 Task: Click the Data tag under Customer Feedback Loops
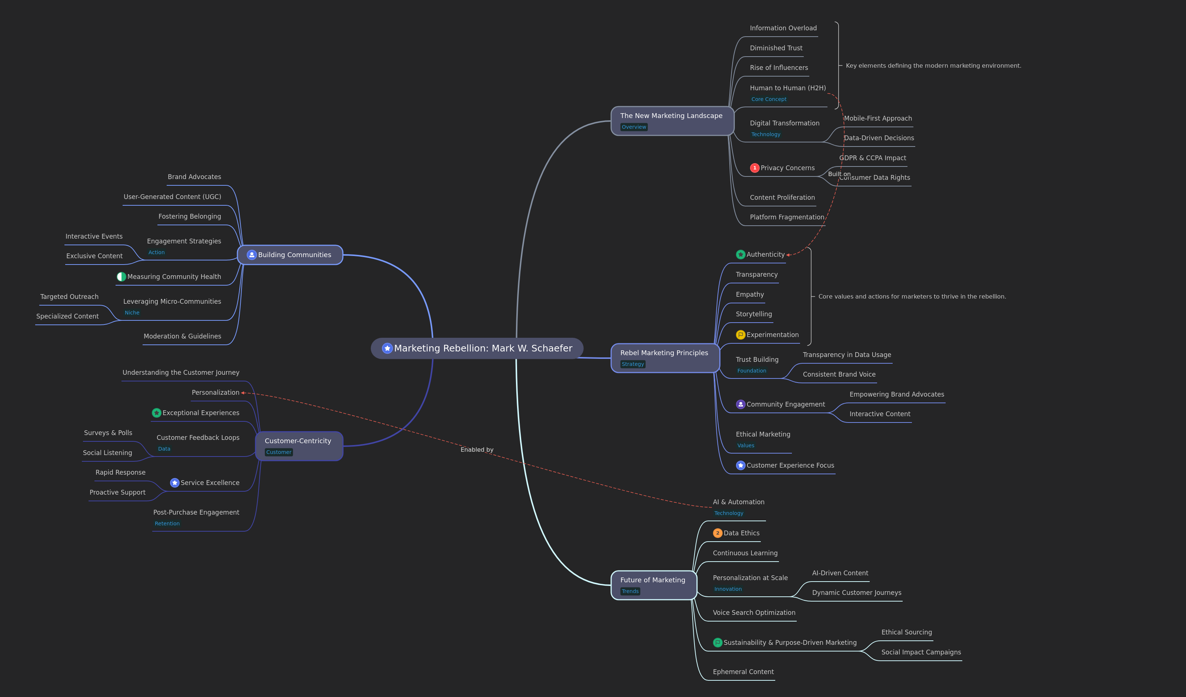(x=164, y=449)
